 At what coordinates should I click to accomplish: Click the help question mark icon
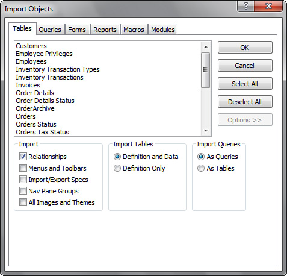245,6
